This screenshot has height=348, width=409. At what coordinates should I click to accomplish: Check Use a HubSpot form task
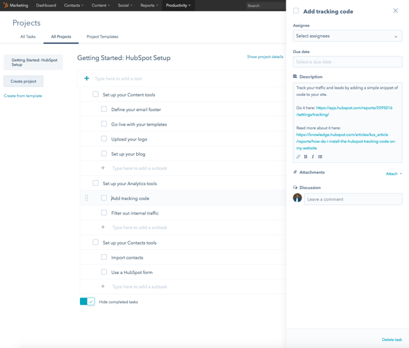tap(104, 272)
